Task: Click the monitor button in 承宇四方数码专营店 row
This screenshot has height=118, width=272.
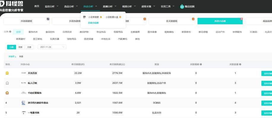Action: [267, 103]
